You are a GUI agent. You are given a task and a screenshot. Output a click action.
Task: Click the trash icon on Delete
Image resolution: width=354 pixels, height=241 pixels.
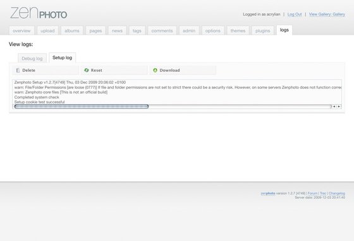coord(18,71)
